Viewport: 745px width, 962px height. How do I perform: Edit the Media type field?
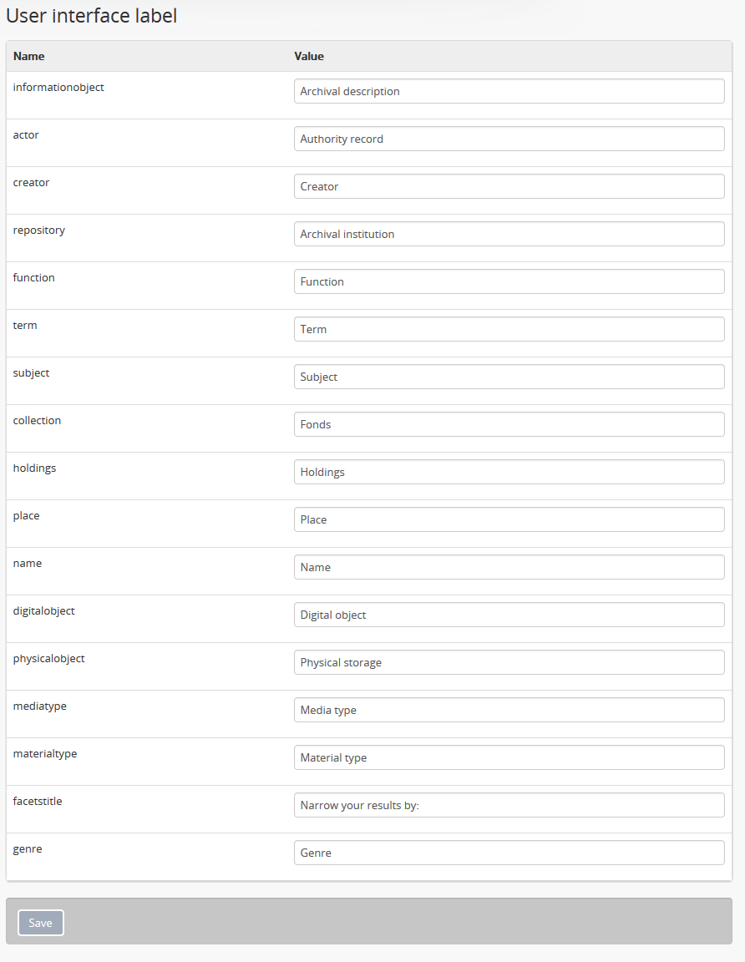tap(509, 710)
